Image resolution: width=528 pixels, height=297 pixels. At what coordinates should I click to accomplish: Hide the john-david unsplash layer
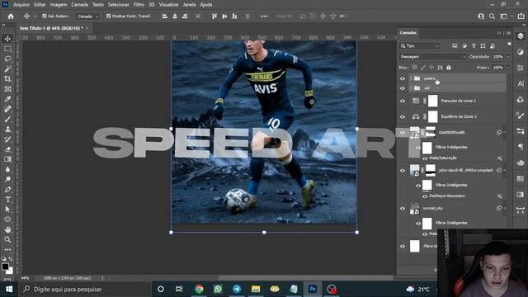(403, 171)
